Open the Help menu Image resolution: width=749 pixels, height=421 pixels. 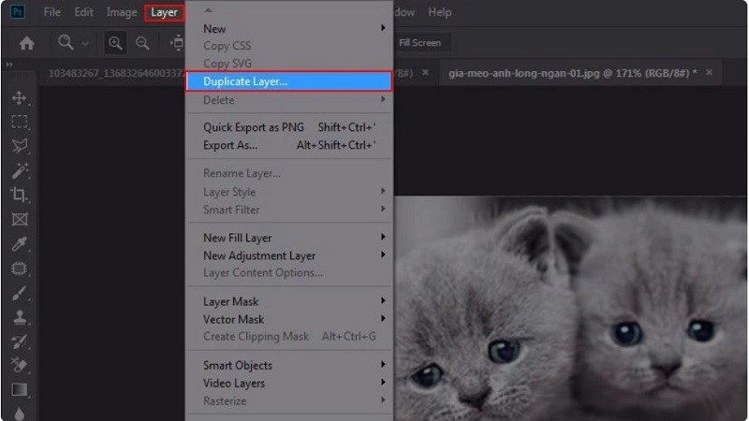click(x=439, y=12)
